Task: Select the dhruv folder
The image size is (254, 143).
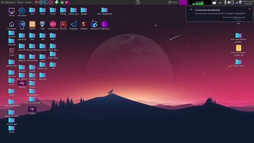Action: [53, 12]
